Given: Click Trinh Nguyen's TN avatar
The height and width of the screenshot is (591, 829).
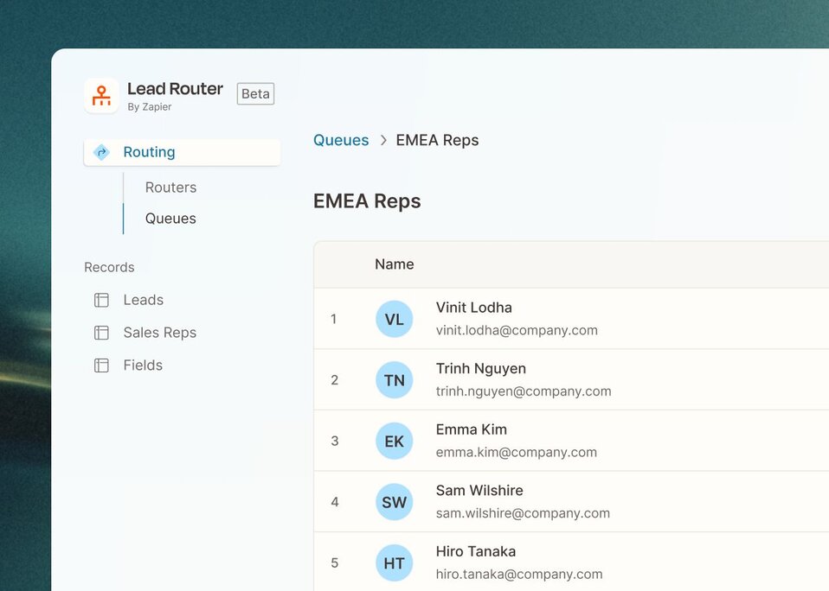Looking at the screenshot, I should 394,380.
